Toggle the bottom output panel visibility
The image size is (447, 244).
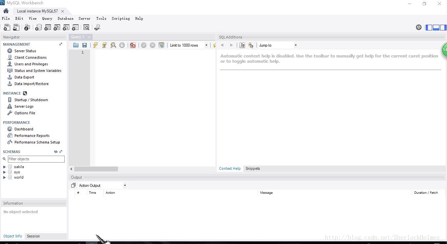(x=436, y=28)
